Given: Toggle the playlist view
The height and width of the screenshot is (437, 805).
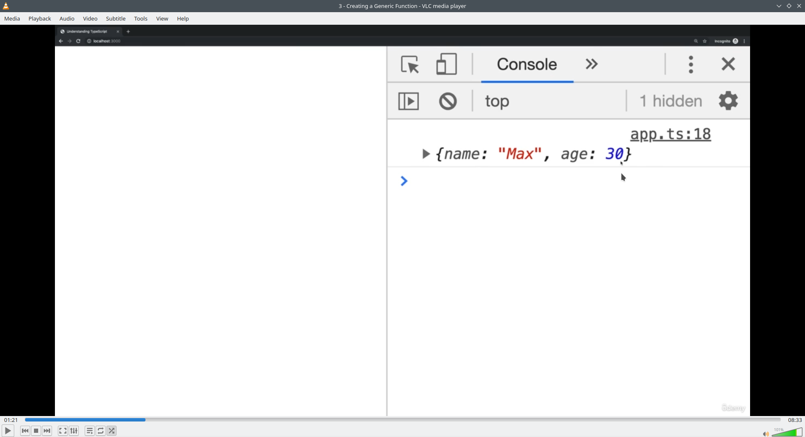Looking at the screenshot, I should coord(90,431).
